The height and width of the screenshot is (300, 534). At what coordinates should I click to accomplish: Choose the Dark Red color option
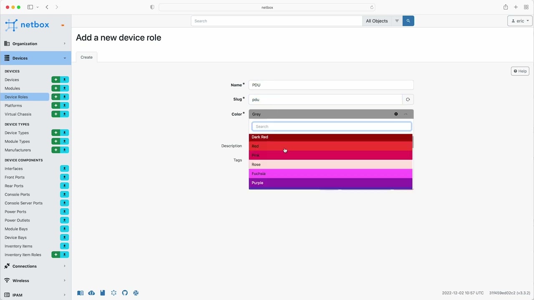330,137
